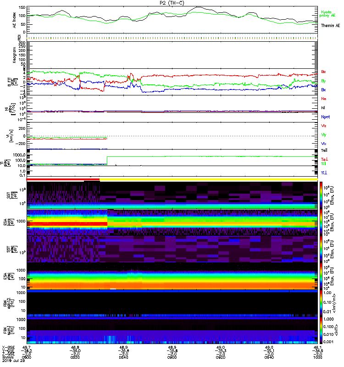
Task: Click the Y-GSE value -35.1
Action: (269, 350)
